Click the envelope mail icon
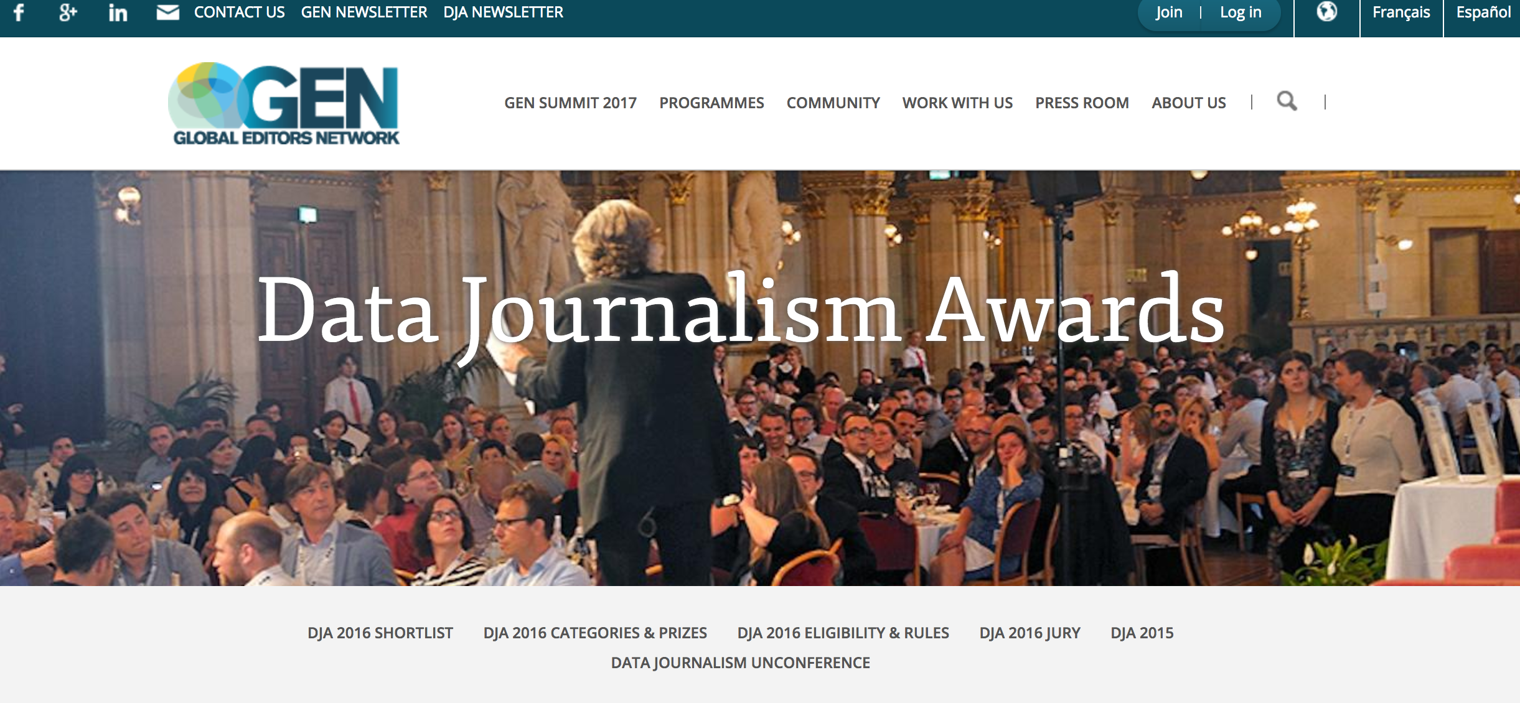The image size is (1520, 703). (x=167, y=12)
